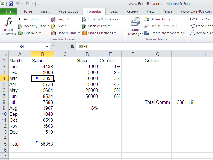Expand the Define Name dropdown arrow

coord(173,19)
